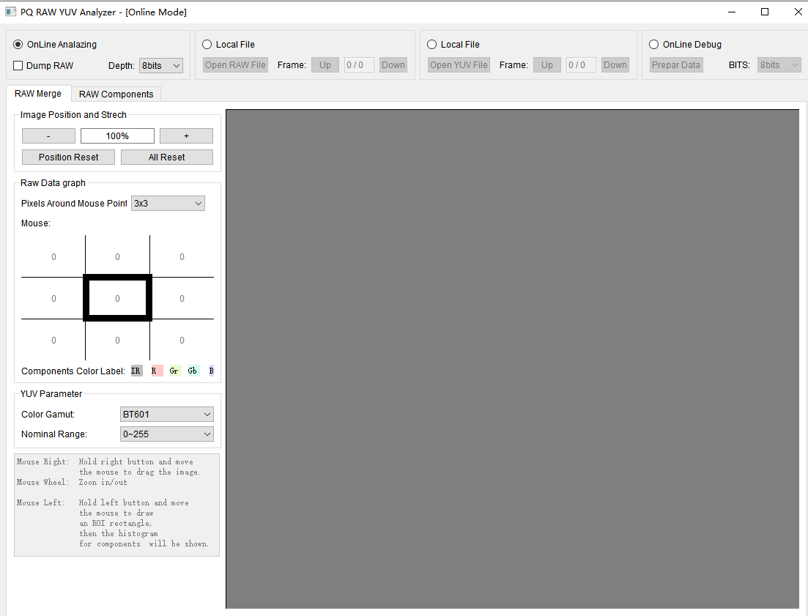
Task: Expand the Nominal Range dropdown
Action: [x=166, y=434]
